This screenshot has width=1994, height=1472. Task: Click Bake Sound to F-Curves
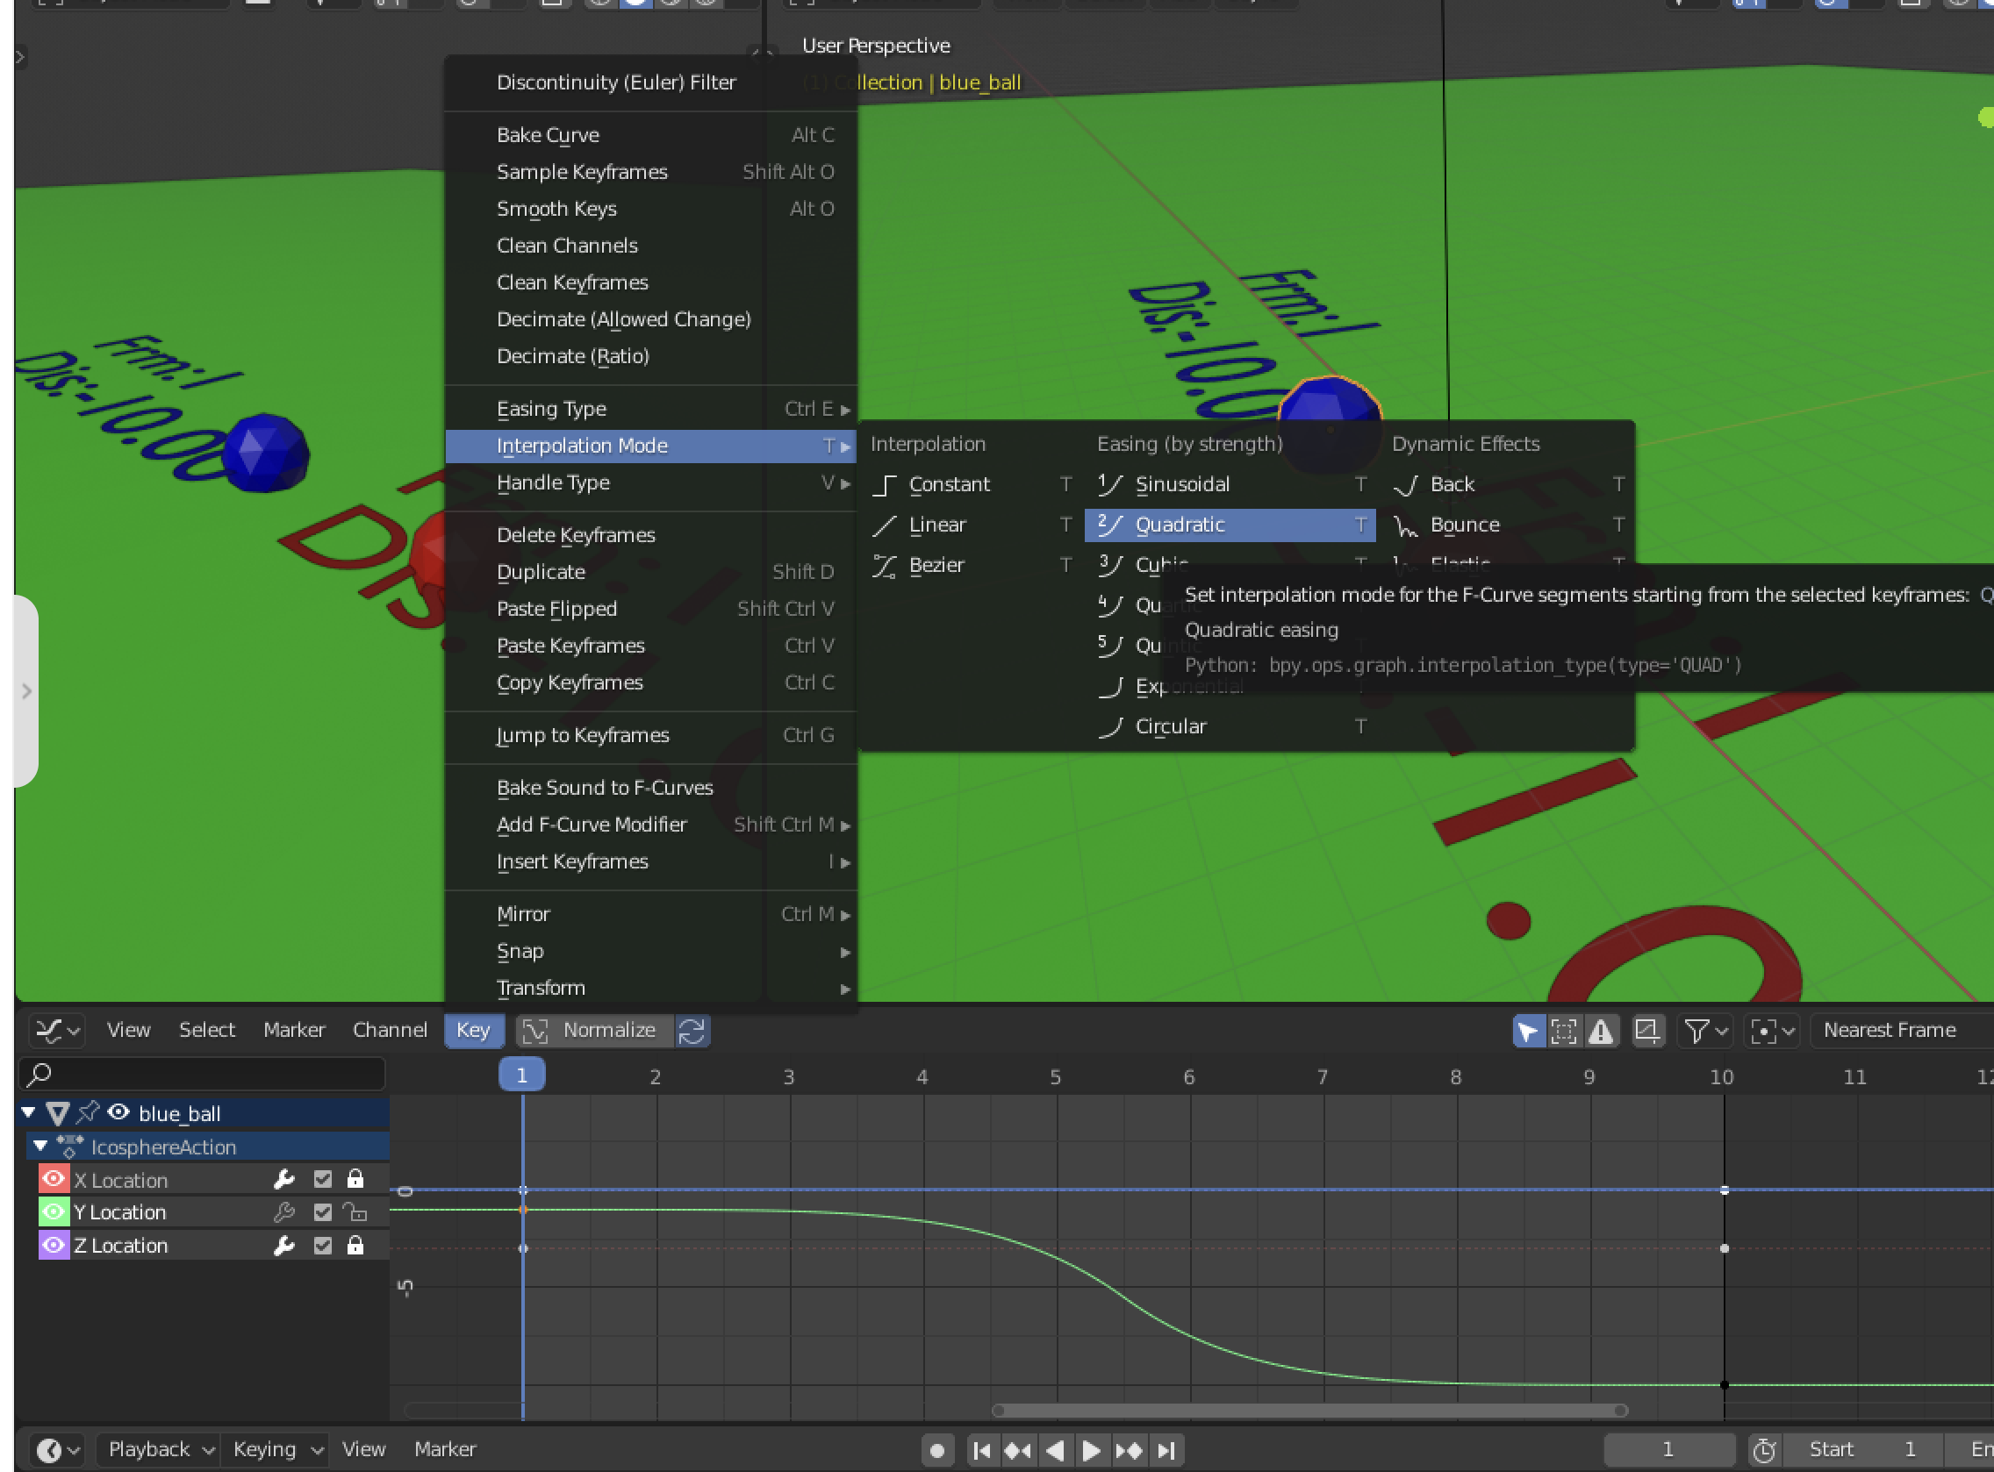pyautogui.click(x=650, y=788)
